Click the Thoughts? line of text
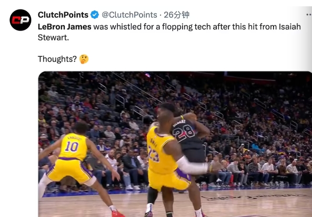 click(57, 59)
